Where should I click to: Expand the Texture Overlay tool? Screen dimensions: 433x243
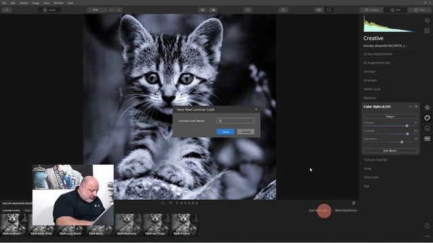point(375,160)
